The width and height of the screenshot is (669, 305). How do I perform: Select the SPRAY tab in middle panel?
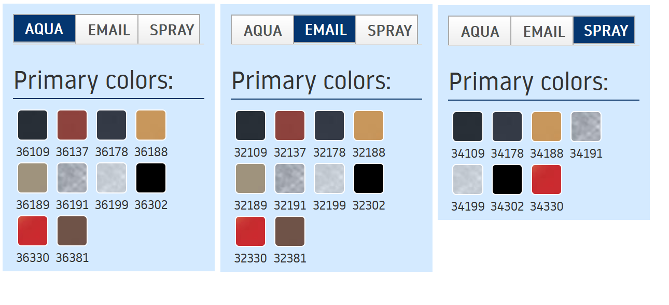387,30
